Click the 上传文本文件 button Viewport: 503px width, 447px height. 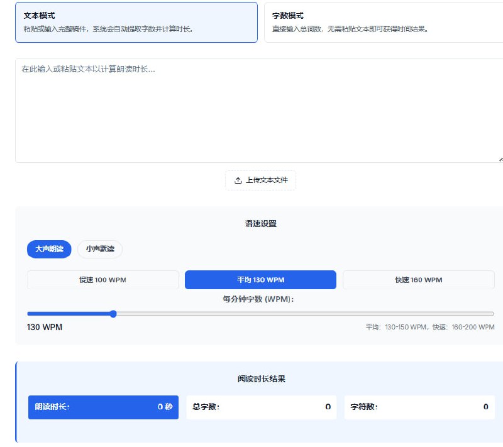[x=260, y=179]
